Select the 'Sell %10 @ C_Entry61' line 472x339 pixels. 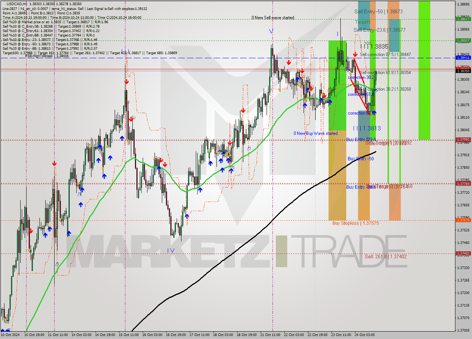(51, 31)
